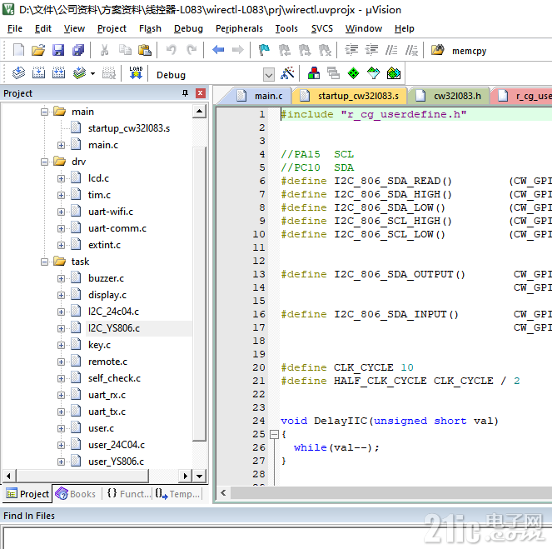Click the project tree scroll up arrow

199,112
